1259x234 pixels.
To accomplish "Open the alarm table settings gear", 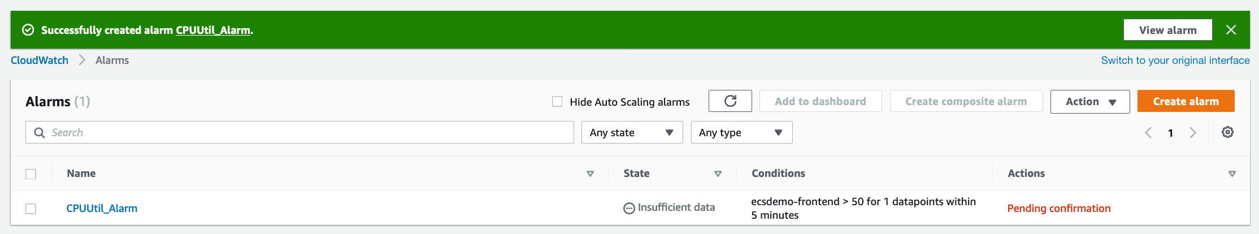I will coord(1227,132).
